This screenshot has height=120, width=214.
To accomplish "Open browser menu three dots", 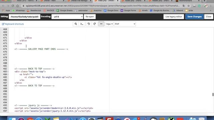I will coord(211,6).
